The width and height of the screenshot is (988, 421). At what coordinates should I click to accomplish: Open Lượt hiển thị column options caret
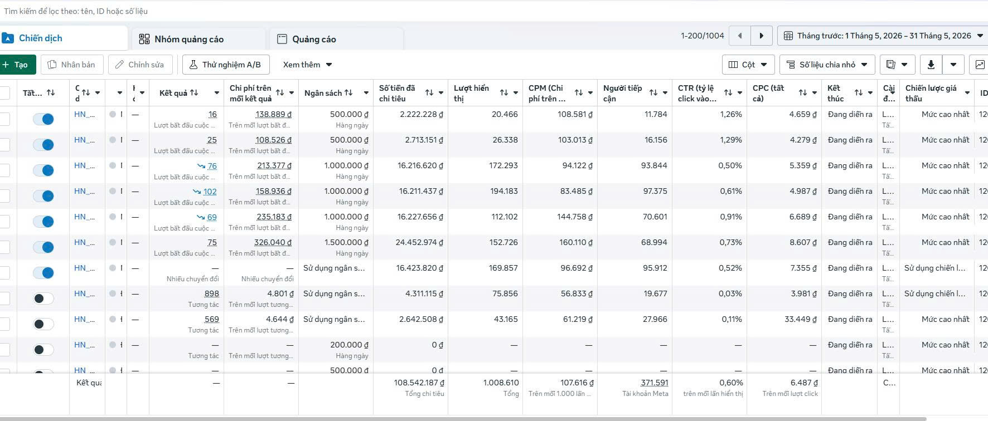(x=516, y=93)
